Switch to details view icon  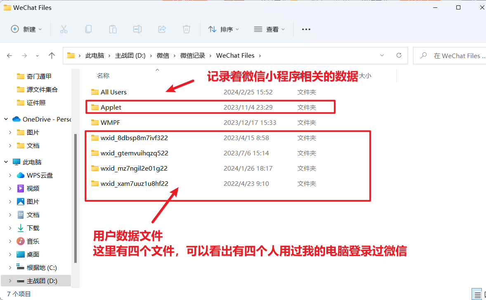click(x=477, y=294)
